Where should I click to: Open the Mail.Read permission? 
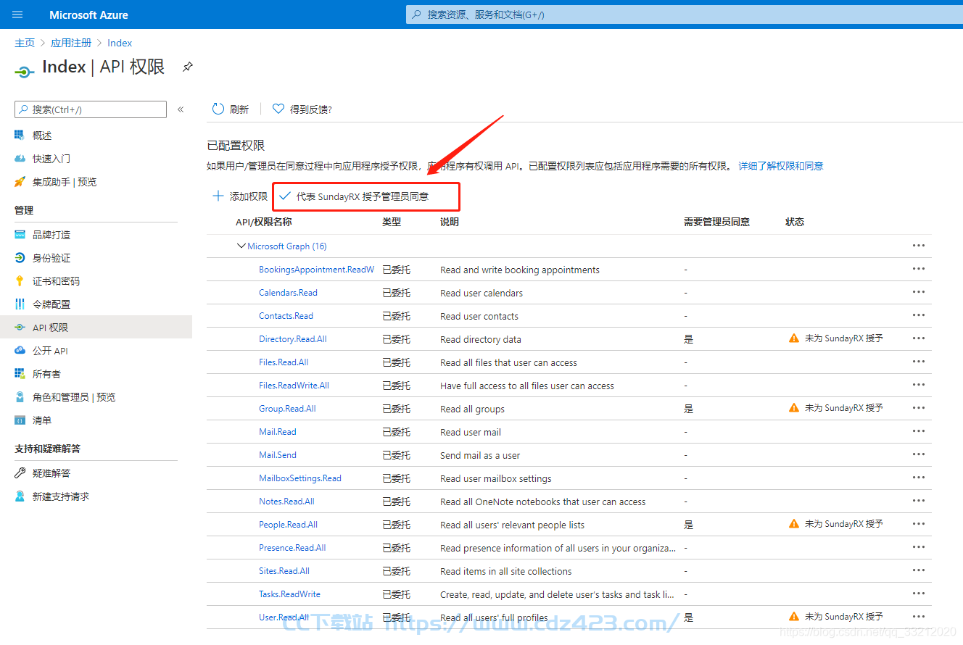(278, 432)
